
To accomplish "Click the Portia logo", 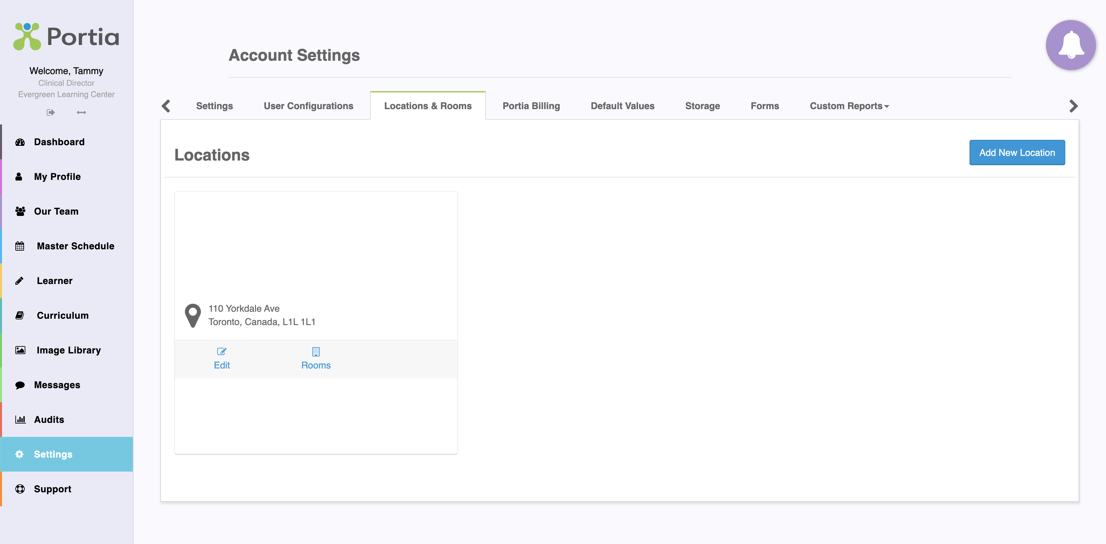I will (x=66, y=36).
